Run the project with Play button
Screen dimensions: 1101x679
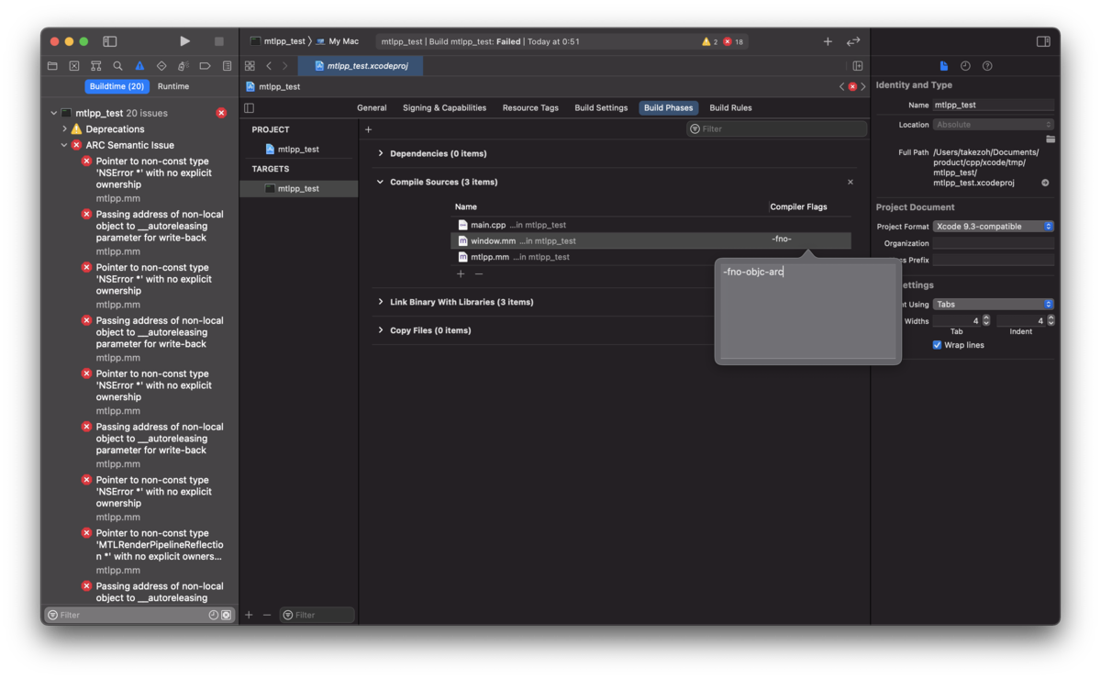click(x=184, y=41)
